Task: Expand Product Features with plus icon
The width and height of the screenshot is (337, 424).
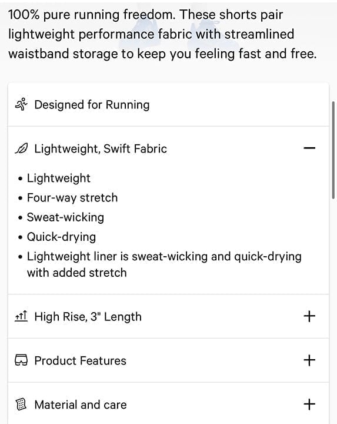Action: [309, 360]
